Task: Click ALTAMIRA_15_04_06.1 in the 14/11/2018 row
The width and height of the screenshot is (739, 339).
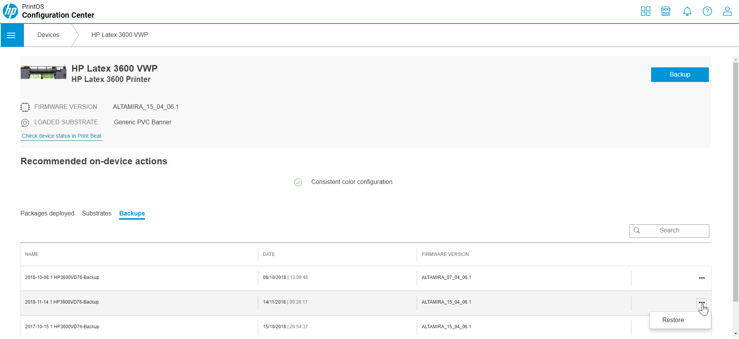Action: click(x=446, y=302)
